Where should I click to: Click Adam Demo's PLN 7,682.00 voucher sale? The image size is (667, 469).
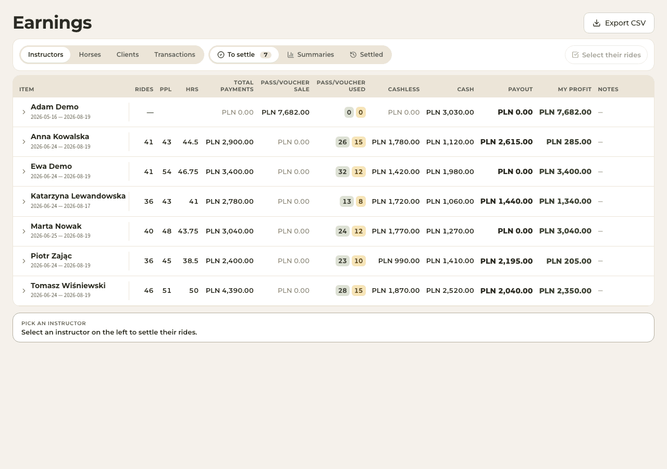tap(286, 112)
